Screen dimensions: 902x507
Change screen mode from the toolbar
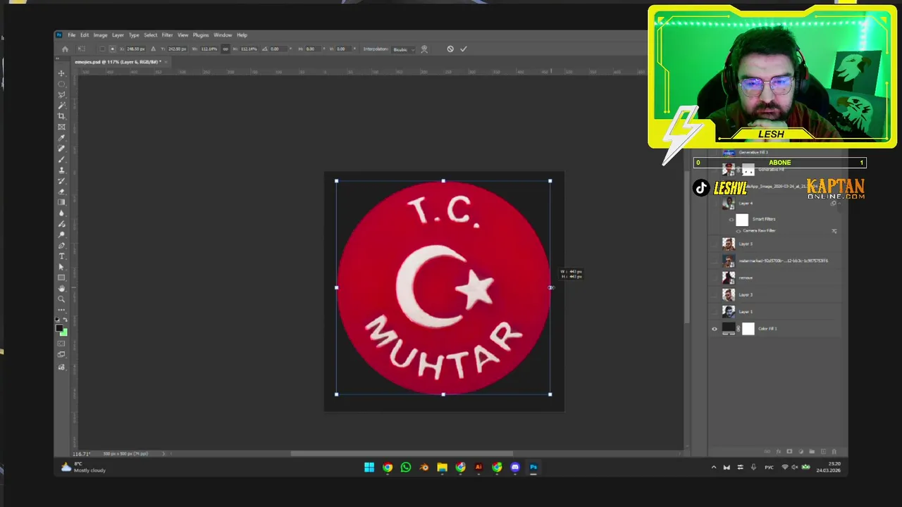pyautogui.click(x=61, y=356)
